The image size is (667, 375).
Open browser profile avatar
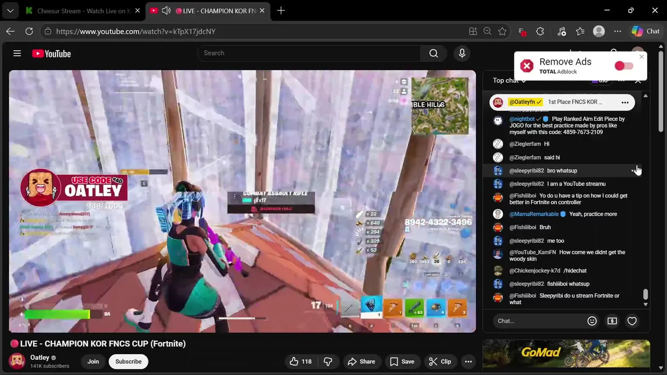pos(599,31)
